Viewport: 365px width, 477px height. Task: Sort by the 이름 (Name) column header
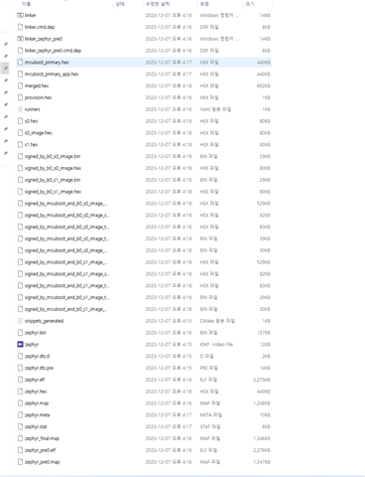tap(27, 4)
